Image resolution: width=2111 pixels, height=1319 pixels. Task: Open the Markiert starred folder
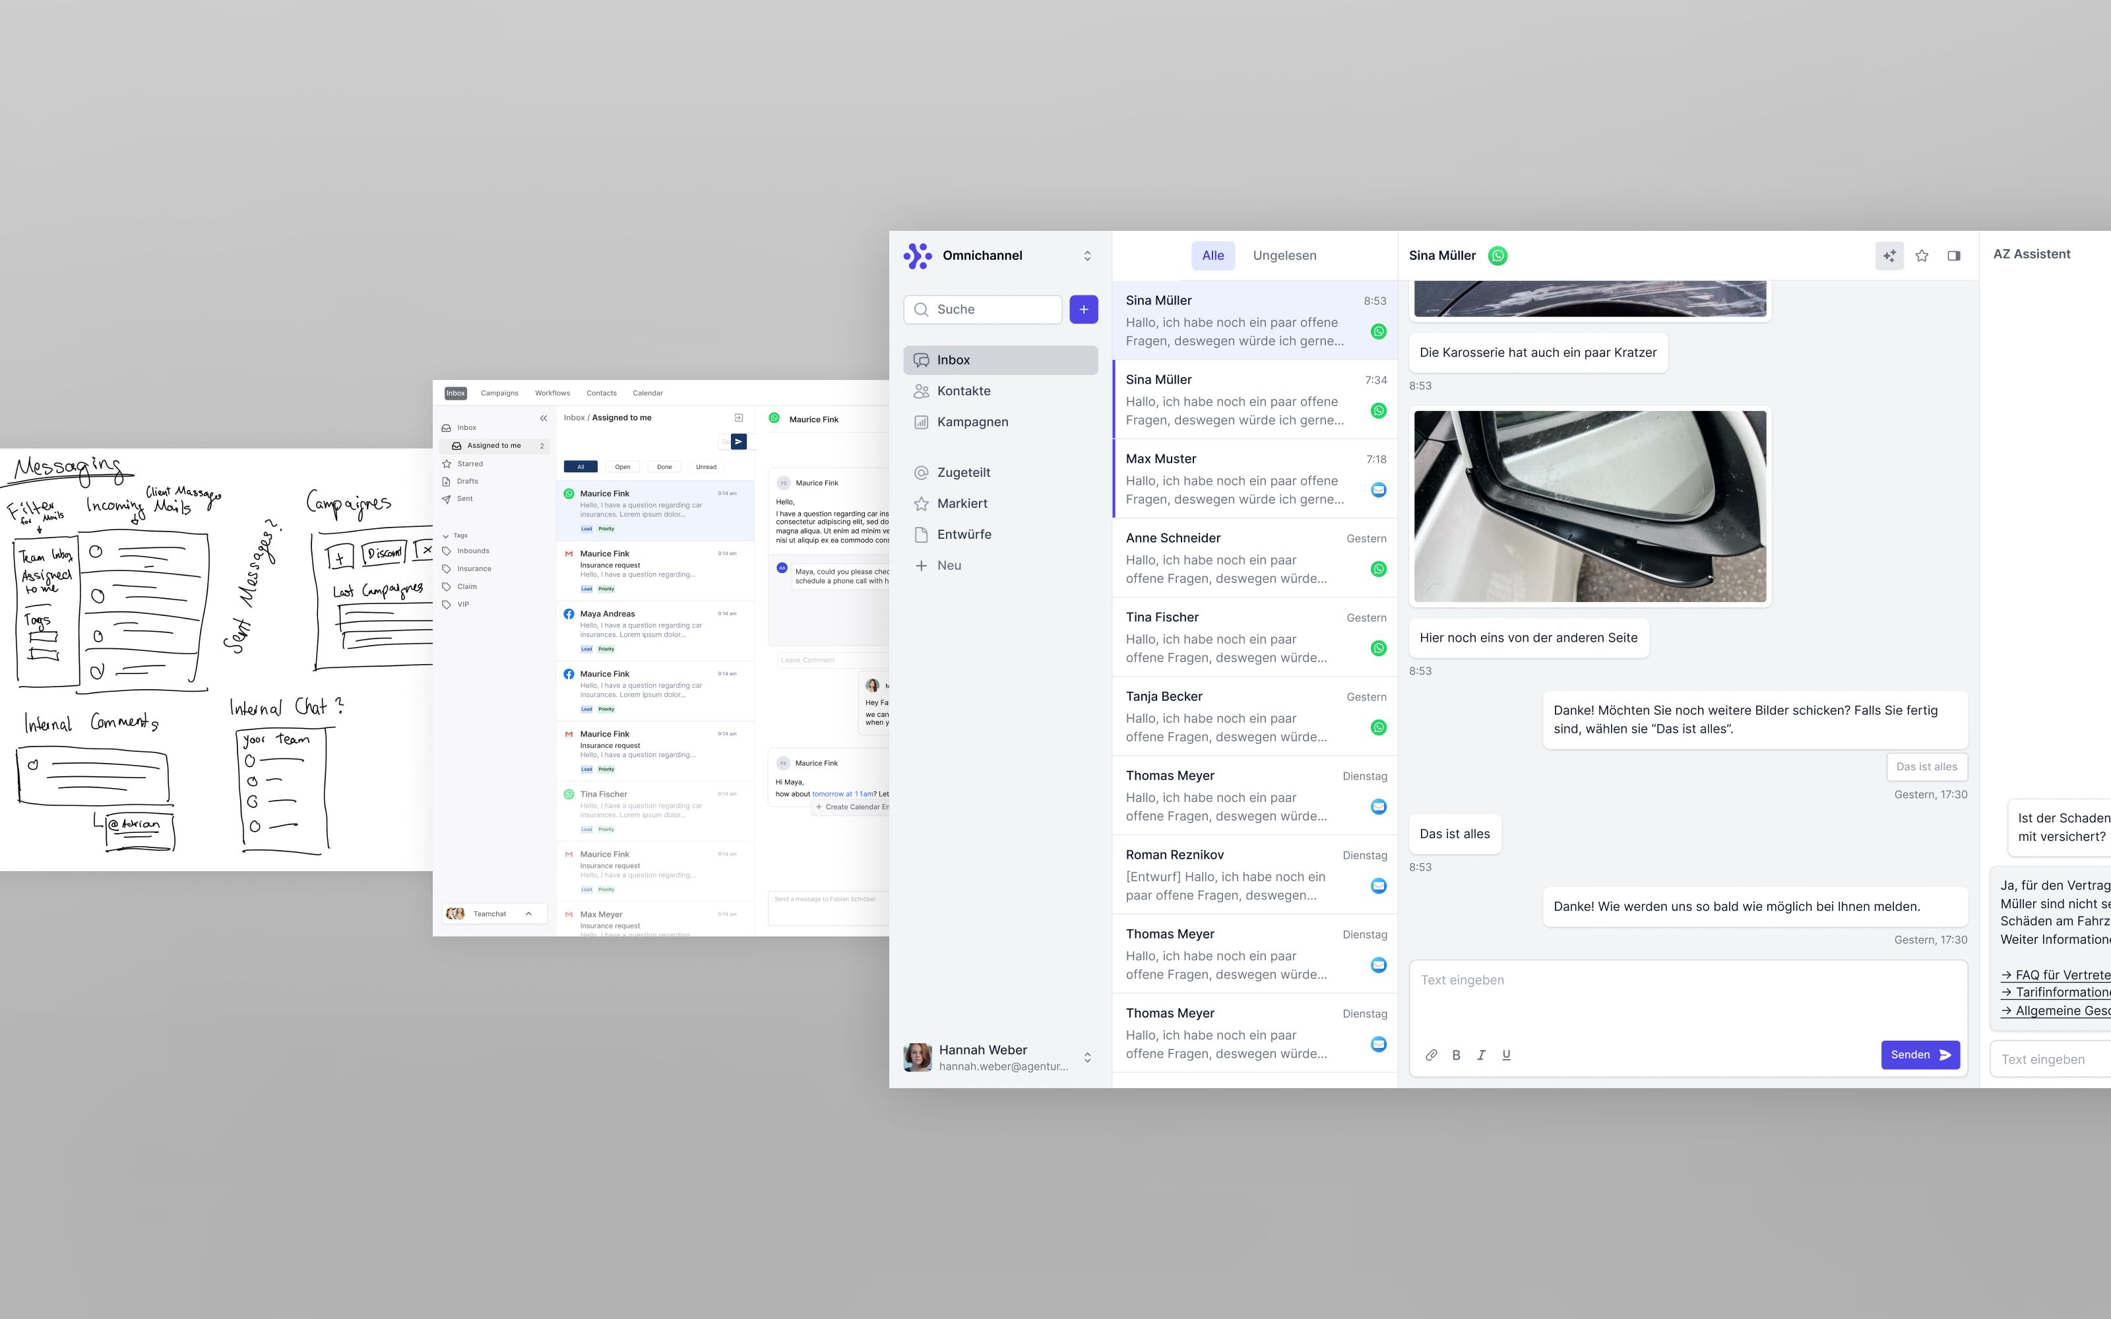pos(961,503)
